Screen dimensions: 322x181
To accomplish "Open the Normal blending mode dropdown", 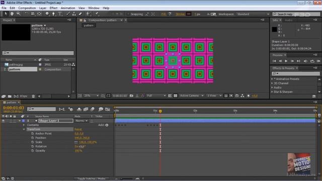I will coord(81,121).
